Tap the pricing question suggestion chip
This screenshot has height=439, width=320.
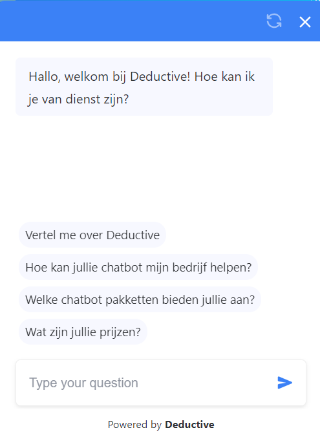tap(83, 332)
